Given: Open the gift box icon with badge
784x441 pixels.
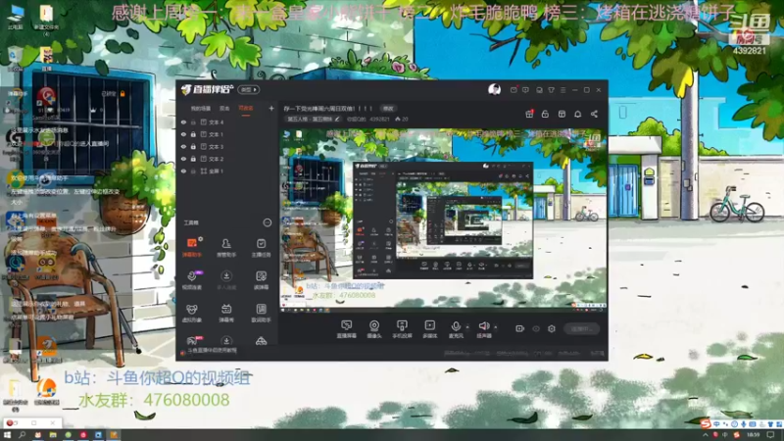Looking at the screenshot, I should [529, 114].
